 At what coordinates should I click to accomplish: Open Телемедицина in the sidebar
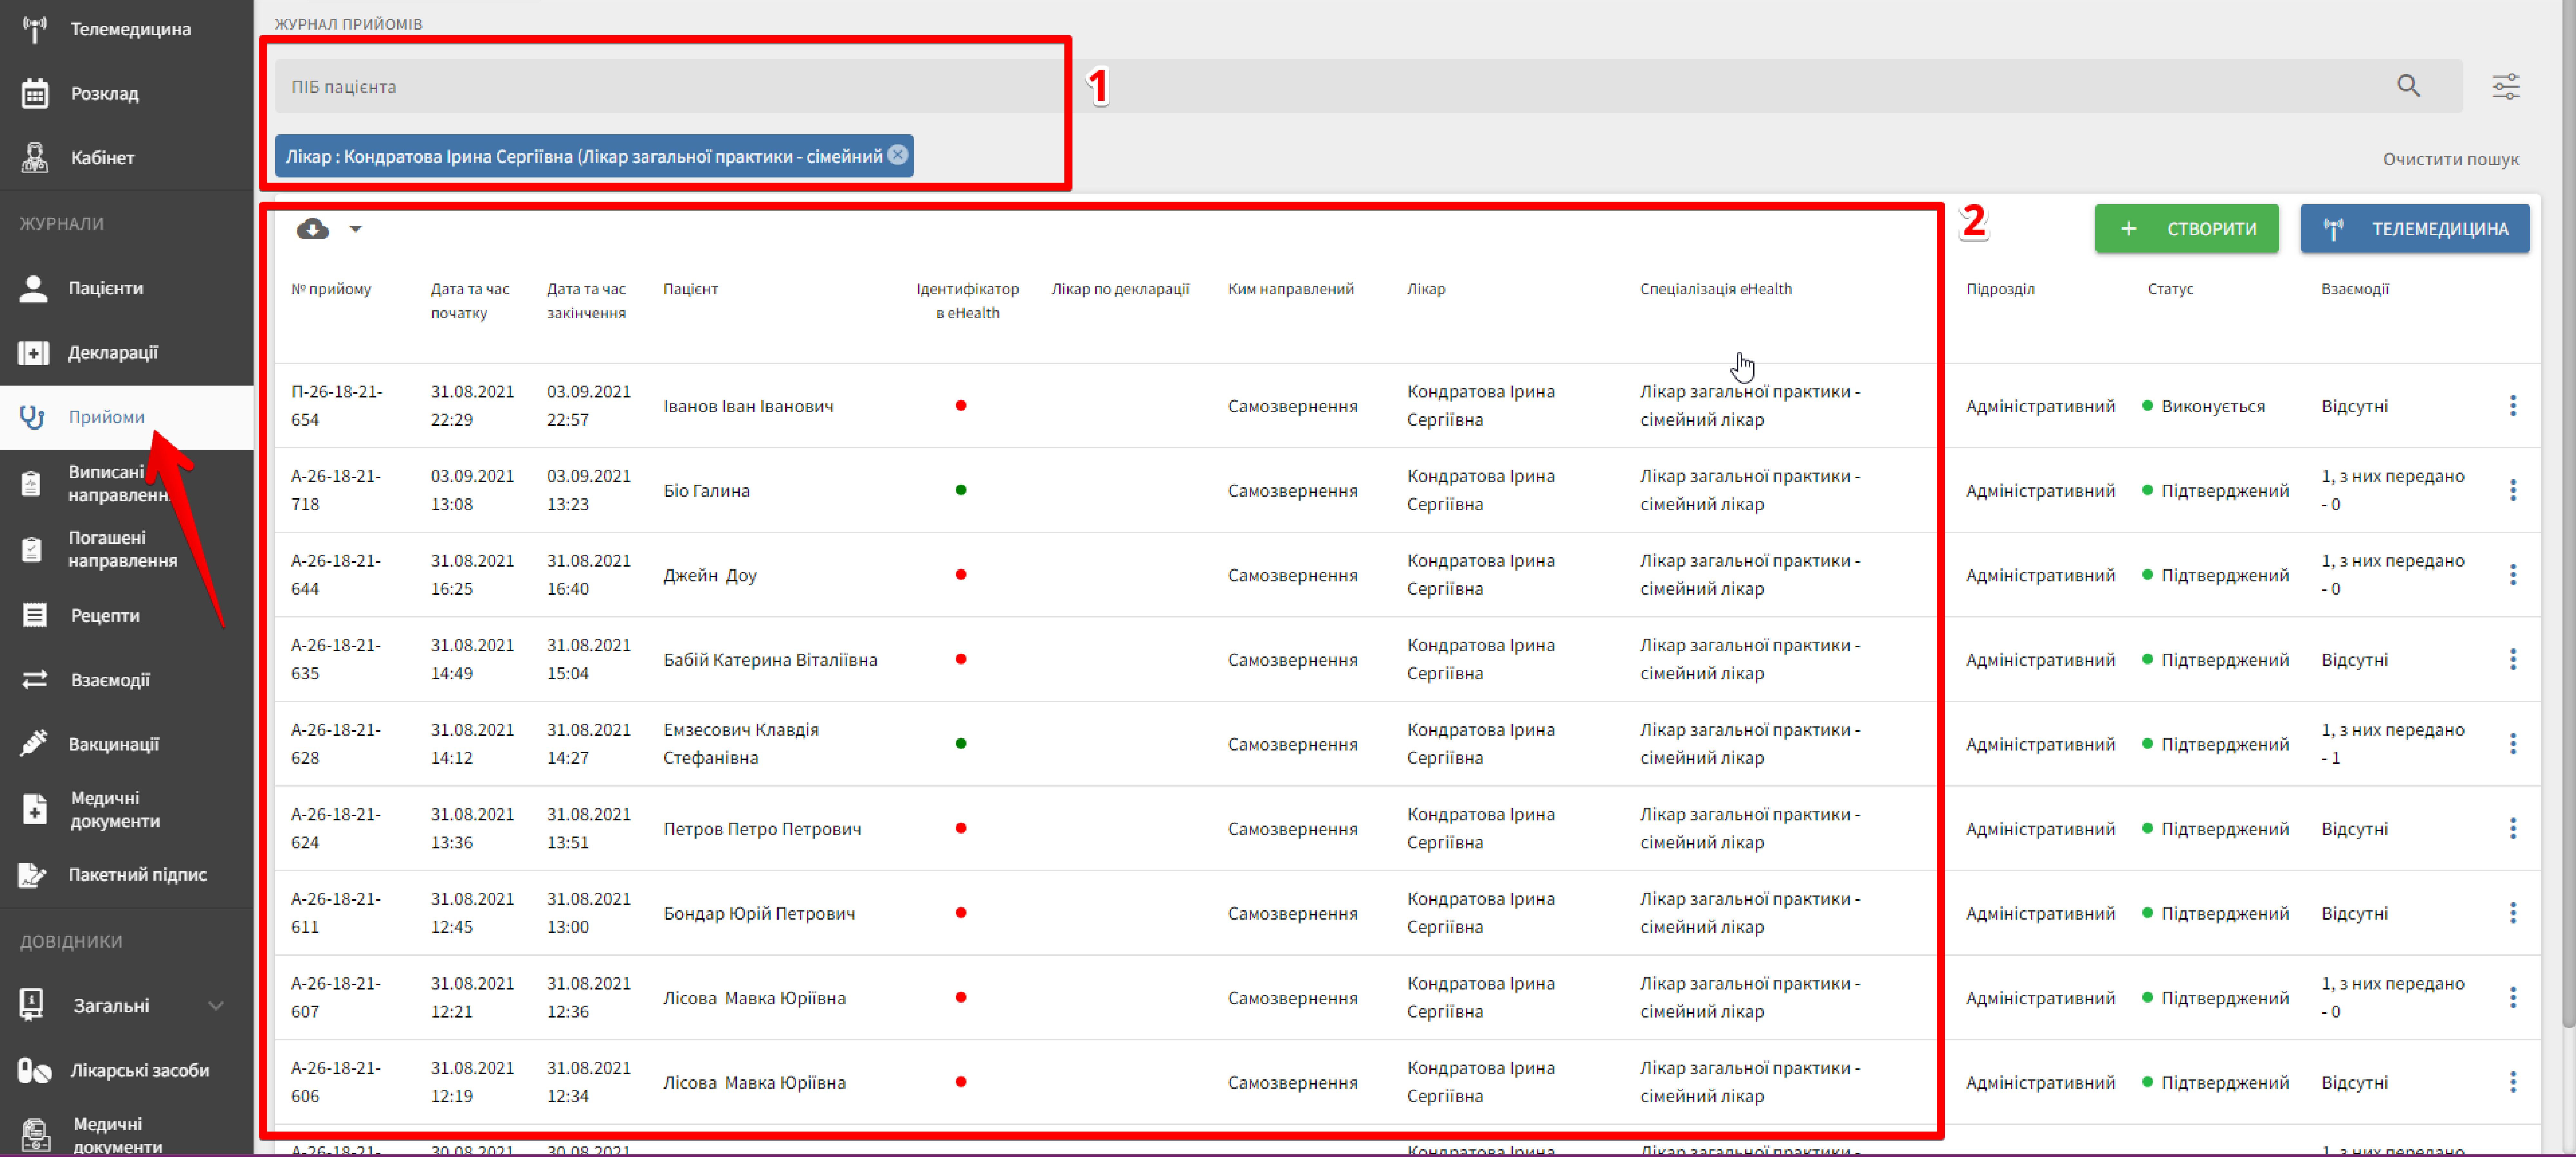(x=130, y=29)
